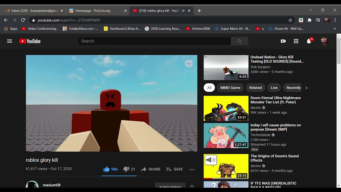Open the maxium08 channel name
This screenshot has width=341, height=192.
point(52,185)
